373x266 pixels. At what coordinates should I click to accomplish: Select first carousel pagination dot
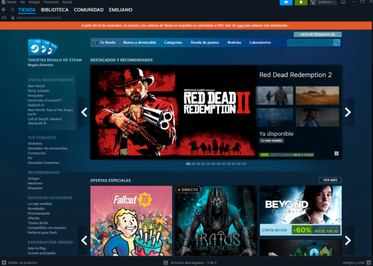pos(188,164)
